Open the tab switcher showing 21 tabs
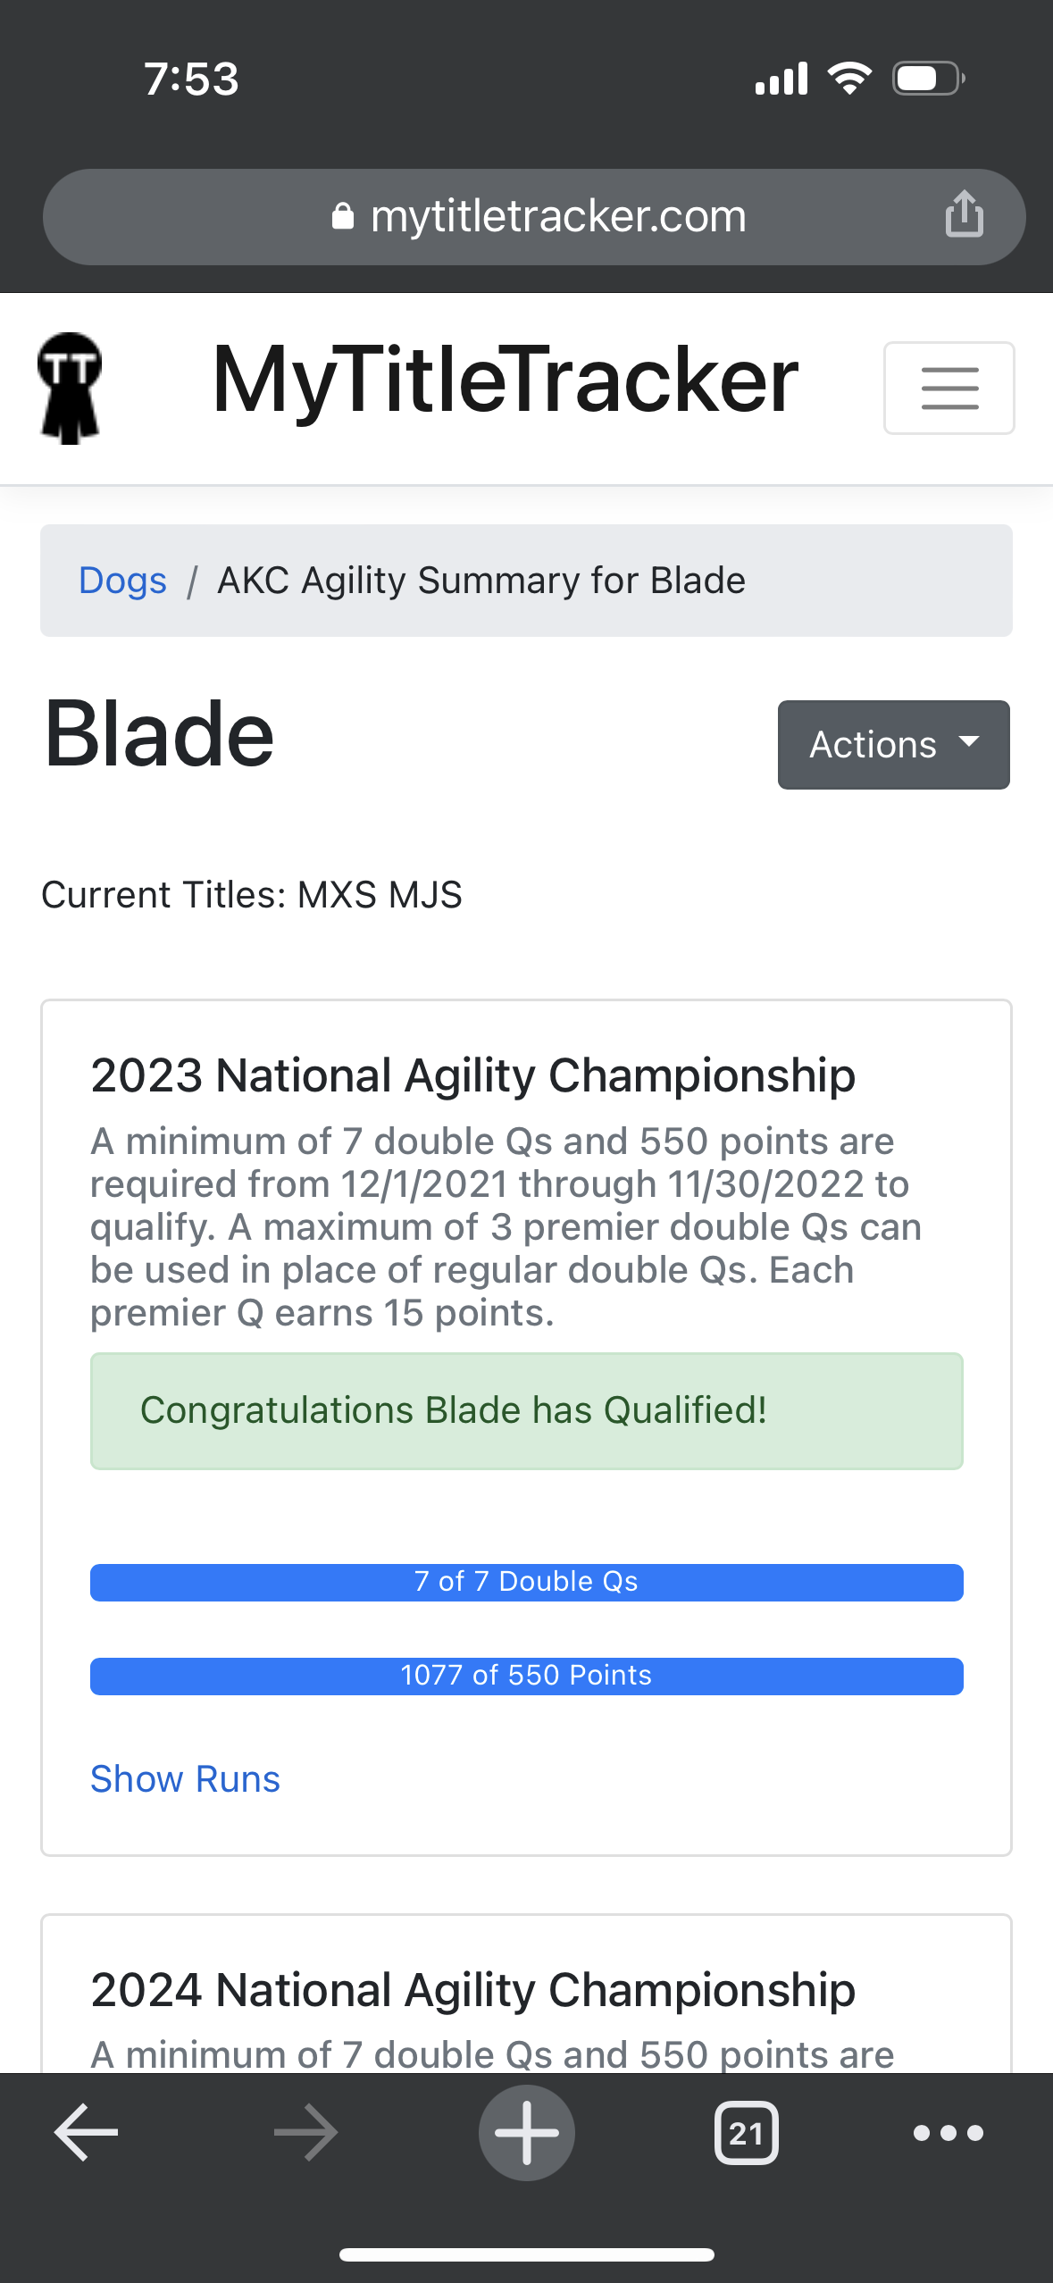 click(x=746, y=2132)
